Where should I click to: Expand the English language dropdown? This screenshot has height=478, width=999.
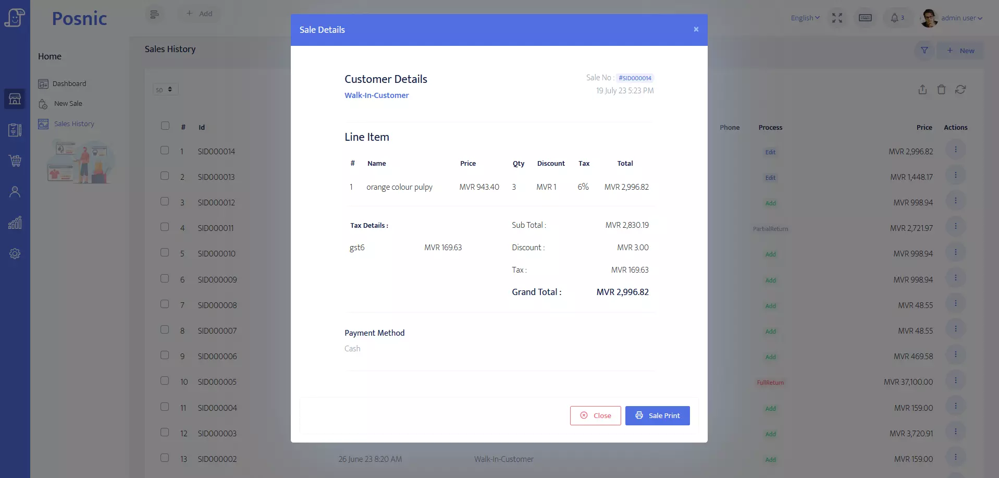click(805, 18)
